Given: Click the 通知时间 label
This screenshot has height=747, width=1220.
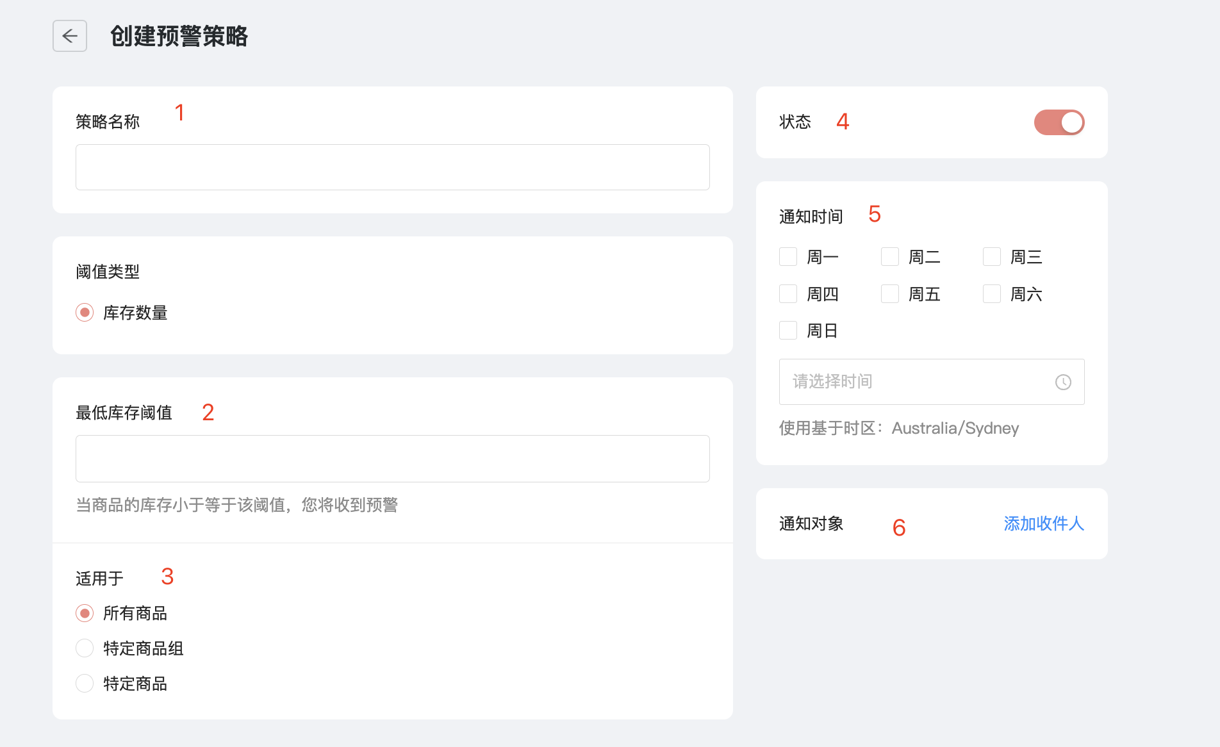Looking at the screenshot, I should point(811,217).
